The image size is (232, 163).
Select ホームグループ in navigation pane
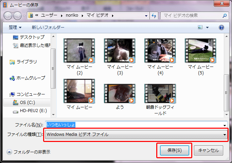pos(31,78)
